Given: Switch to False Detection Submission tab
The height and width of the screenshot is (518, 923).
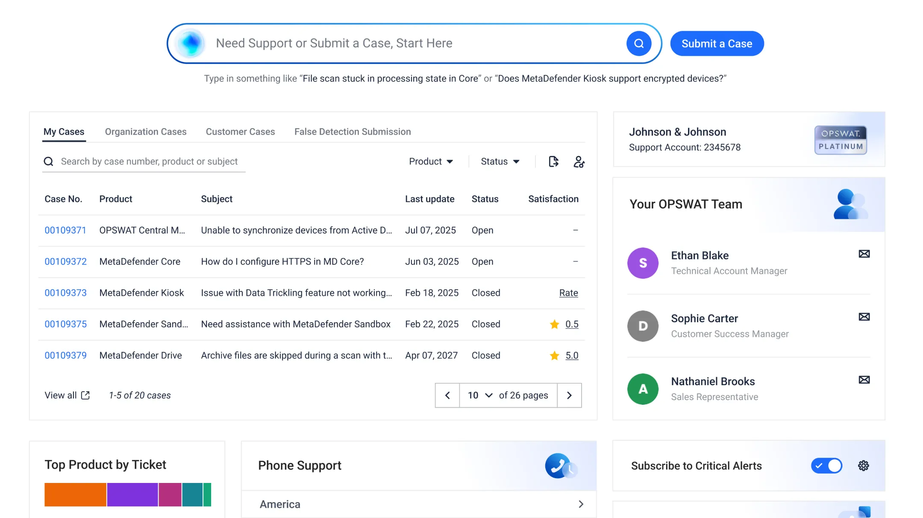Looking at the screenshot, I should (353, 132).
